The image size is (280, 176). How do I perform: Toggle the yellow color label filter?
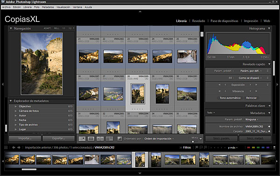pyautogui.click(x=253, y=148)
